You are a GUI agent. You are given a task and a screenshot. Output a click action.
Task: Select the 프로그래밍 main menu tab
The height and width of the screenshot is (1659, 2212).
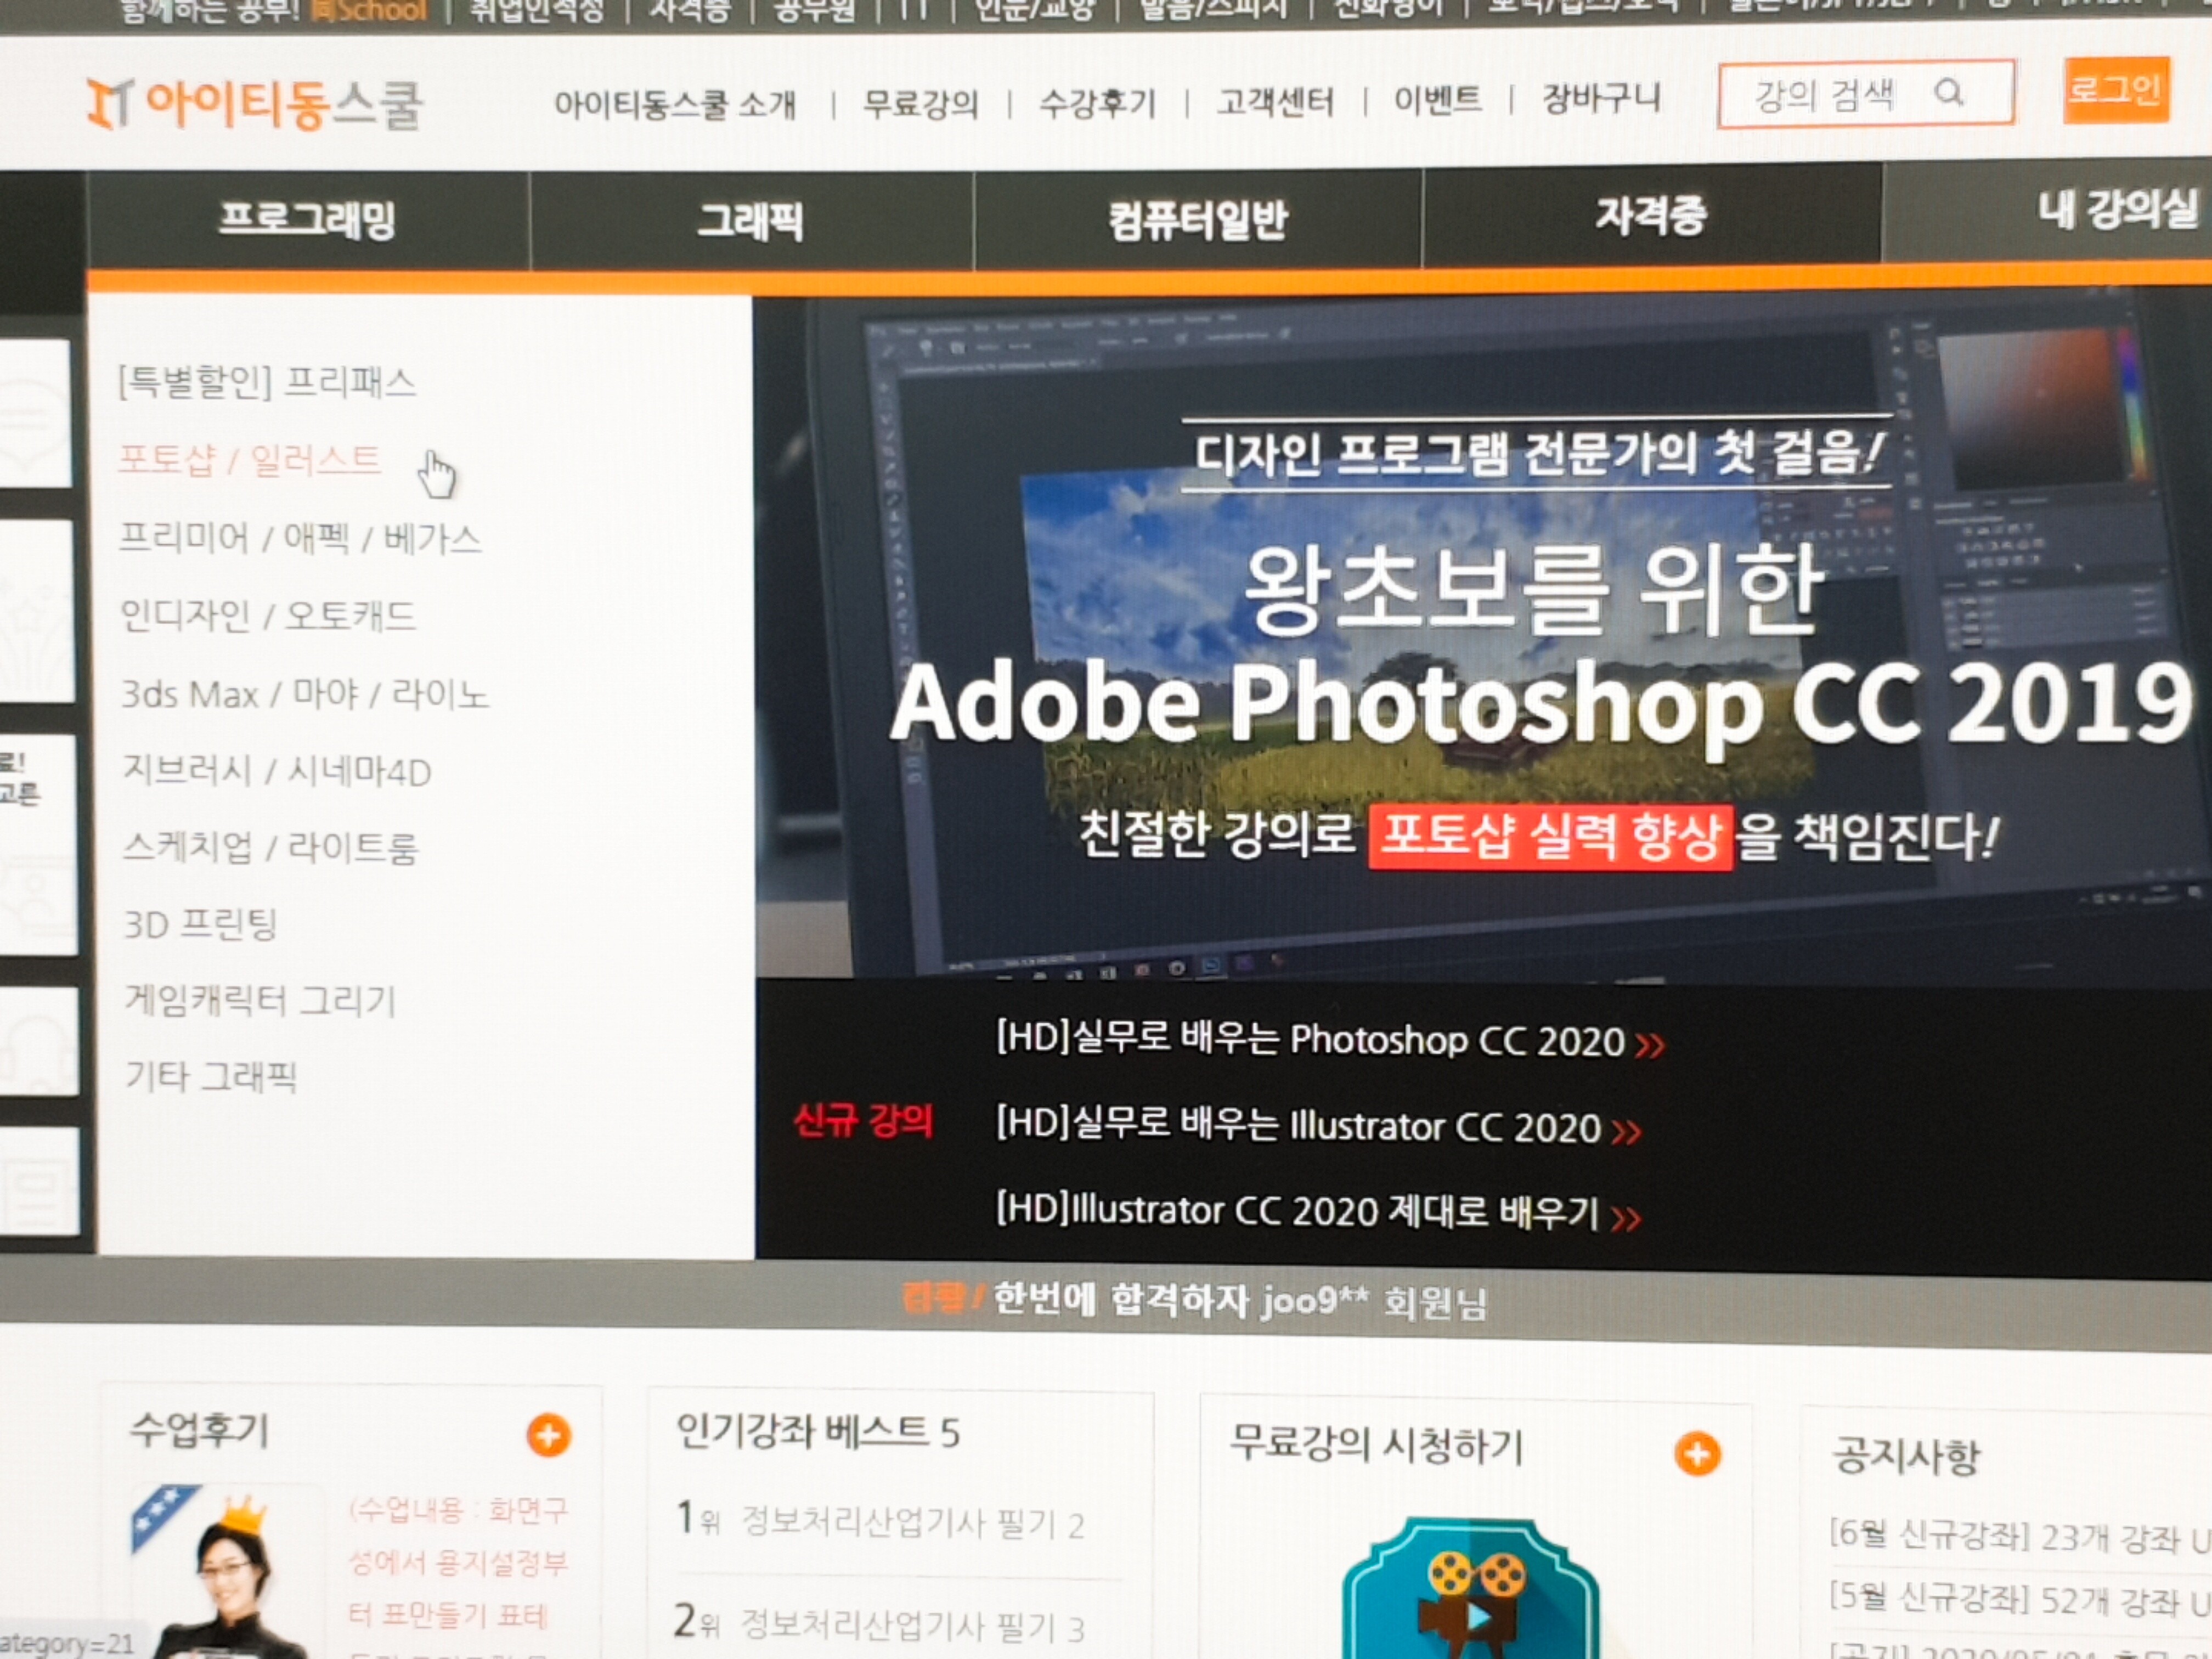click(308, 220)
